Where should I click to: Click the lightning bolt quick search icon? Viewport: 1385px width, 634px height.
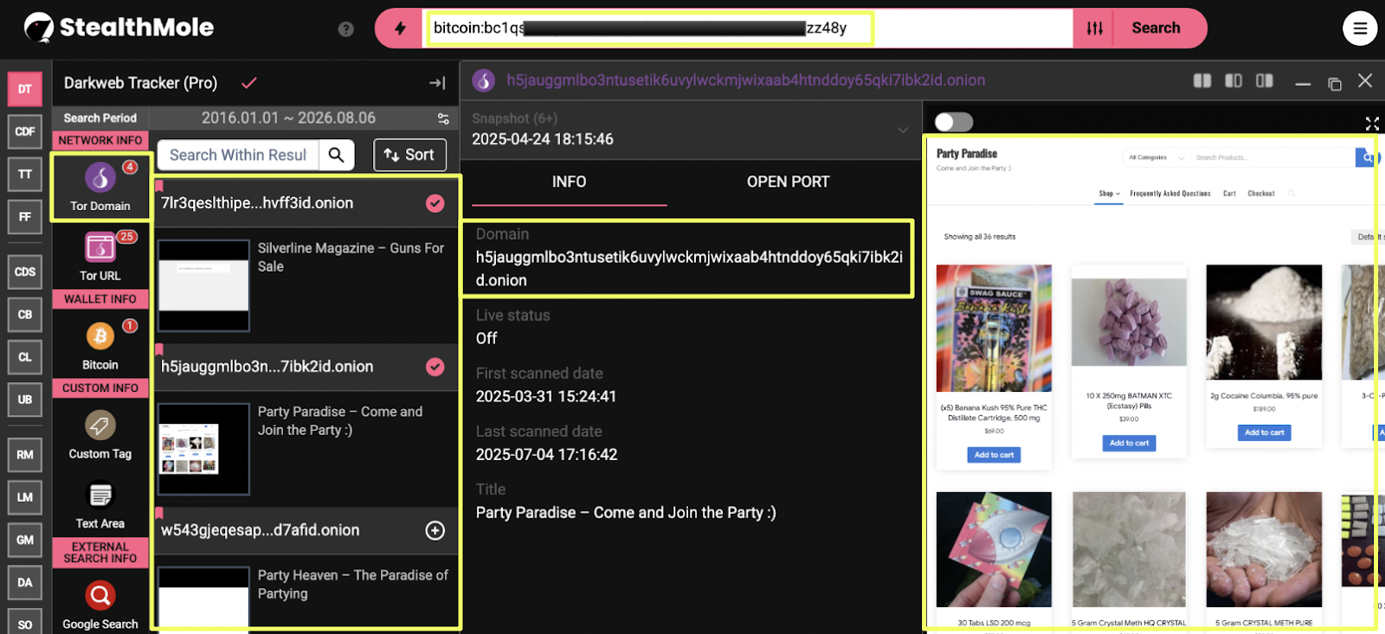pos(400,29)
